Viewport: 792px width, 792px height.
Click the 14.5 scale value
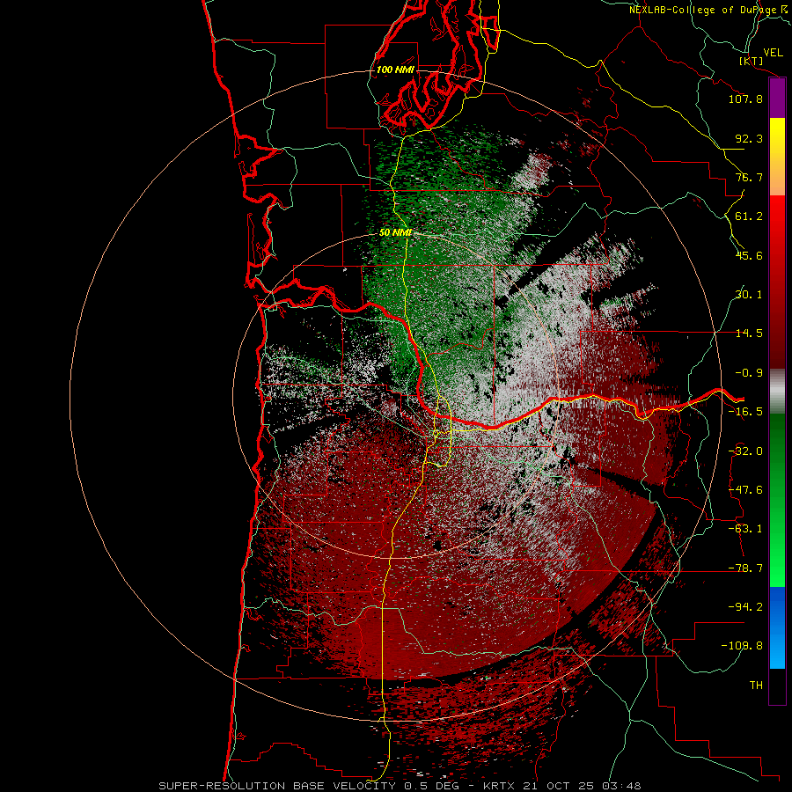(749, 334)
